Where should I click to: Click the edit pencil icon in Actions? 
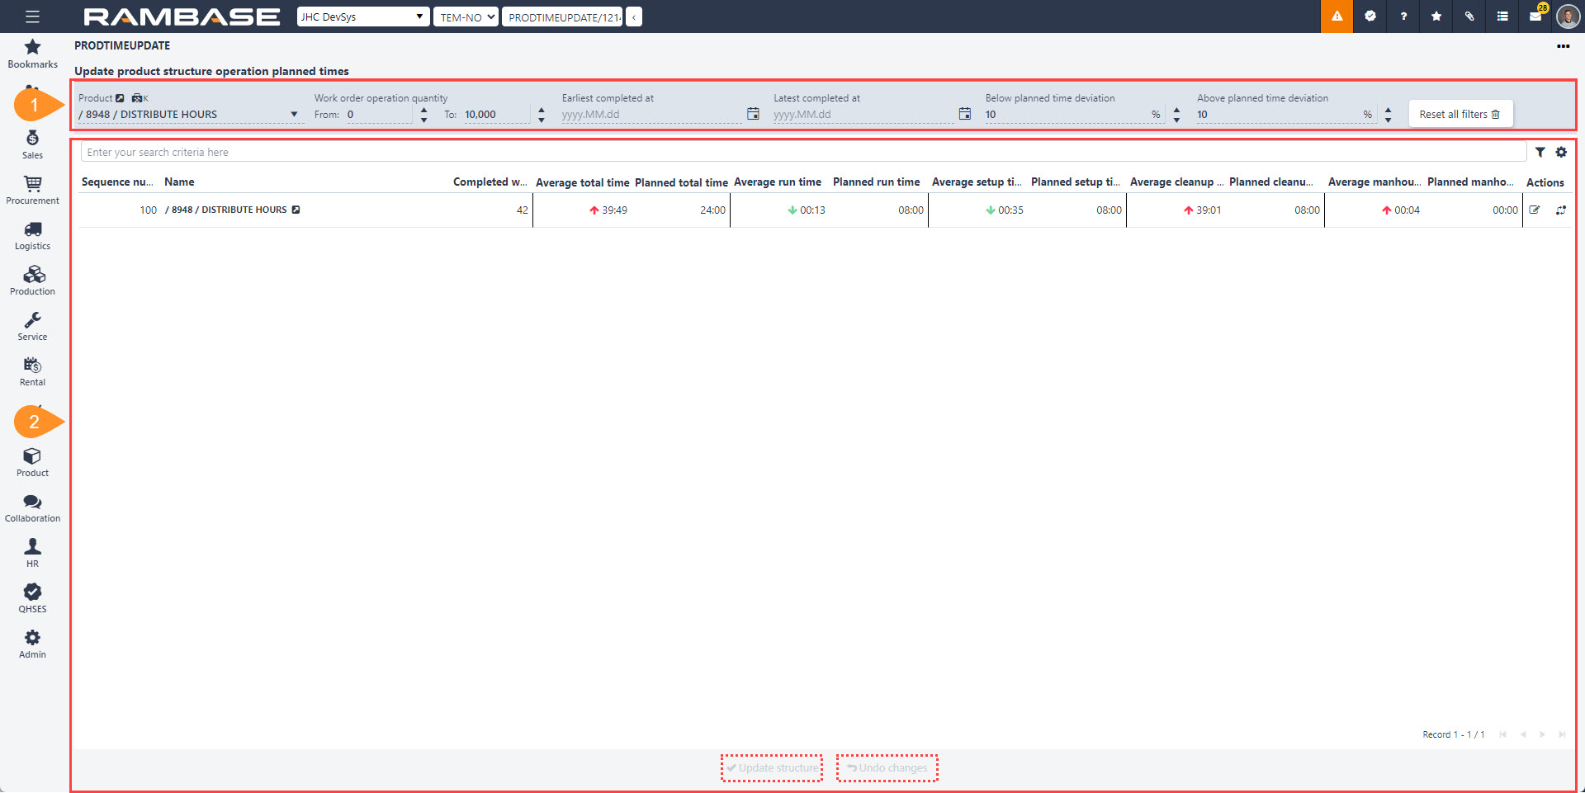1535,210
